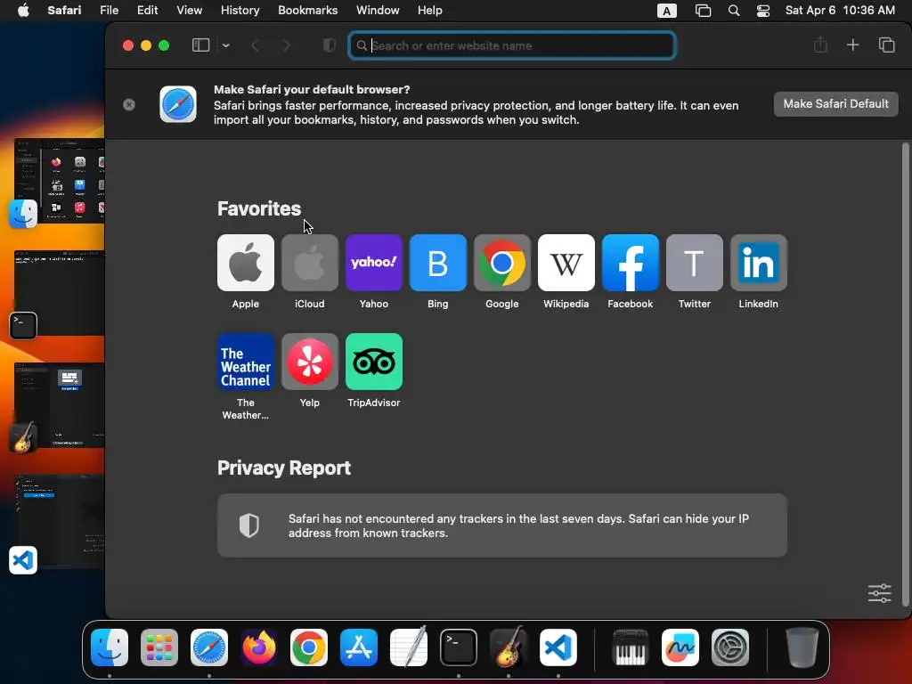912x684 pixels.
Task: Show the tab overview
Action: coord(886,45)
